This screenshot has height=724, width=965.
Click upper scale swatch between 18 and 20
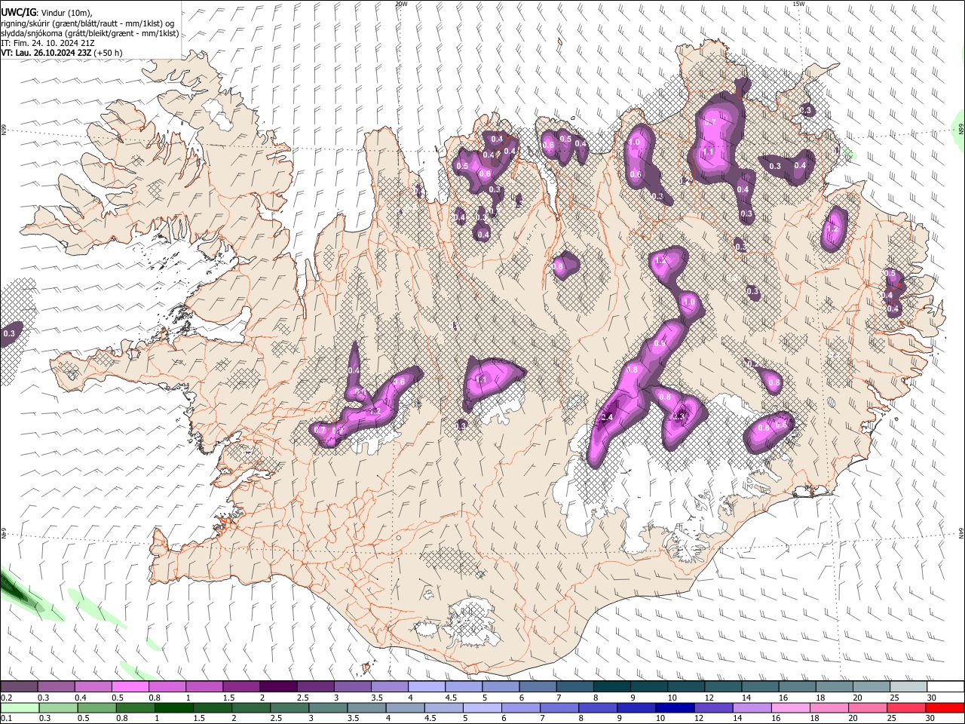(x=835, y=687)
